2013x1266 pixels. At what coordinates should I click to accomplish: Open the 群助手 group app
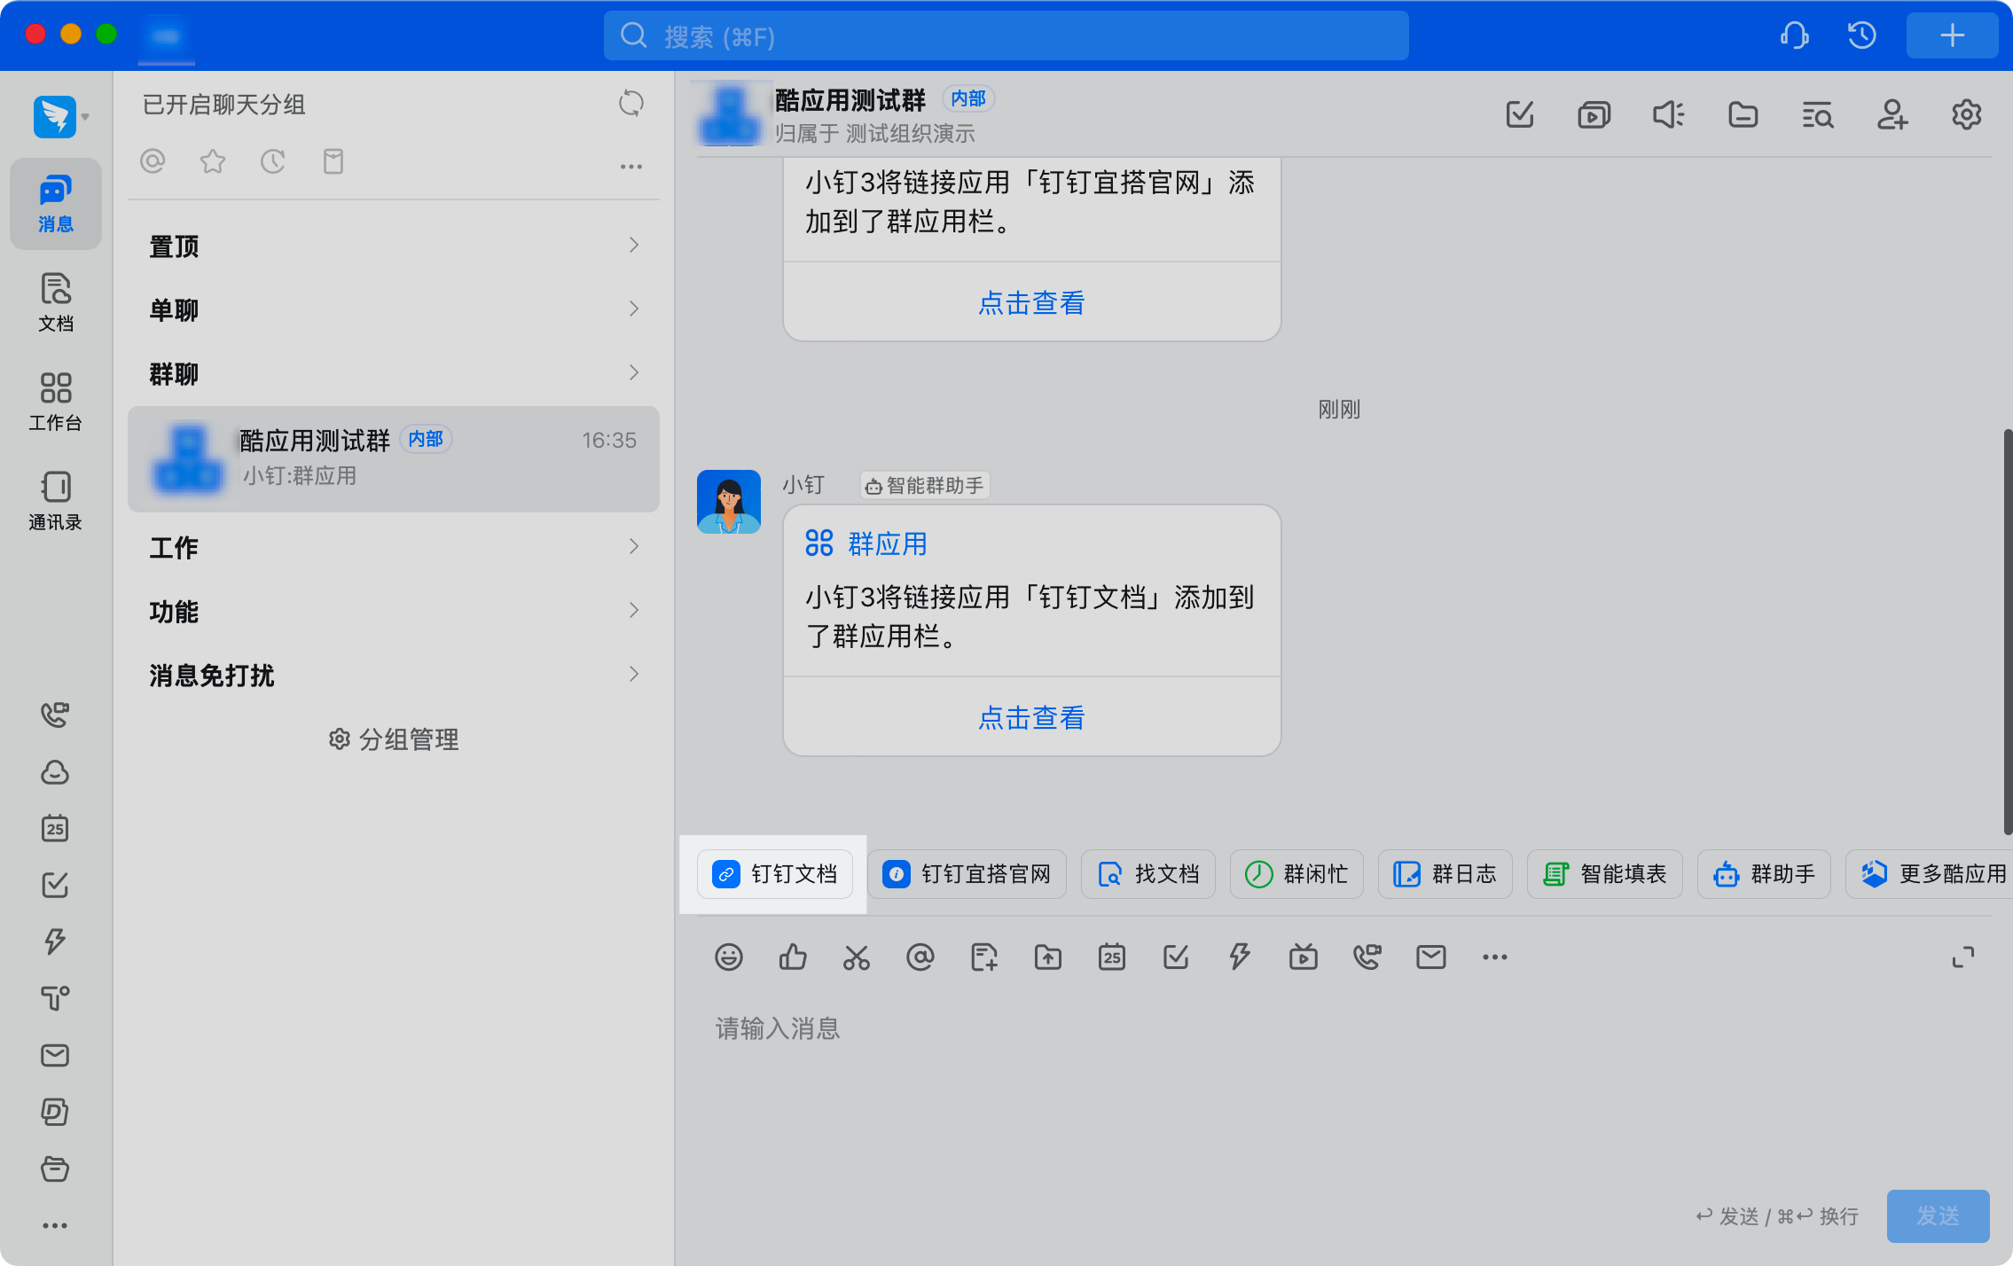(x=1764, y=874)
